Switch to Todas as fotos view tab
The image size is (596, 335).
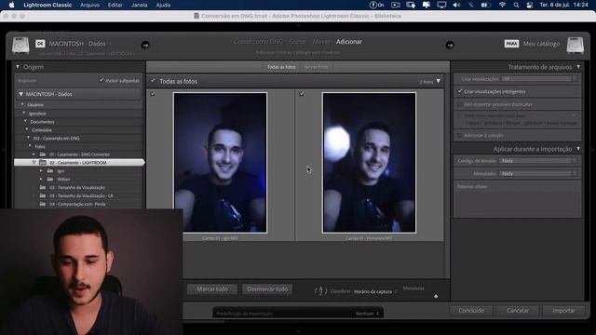281,67
